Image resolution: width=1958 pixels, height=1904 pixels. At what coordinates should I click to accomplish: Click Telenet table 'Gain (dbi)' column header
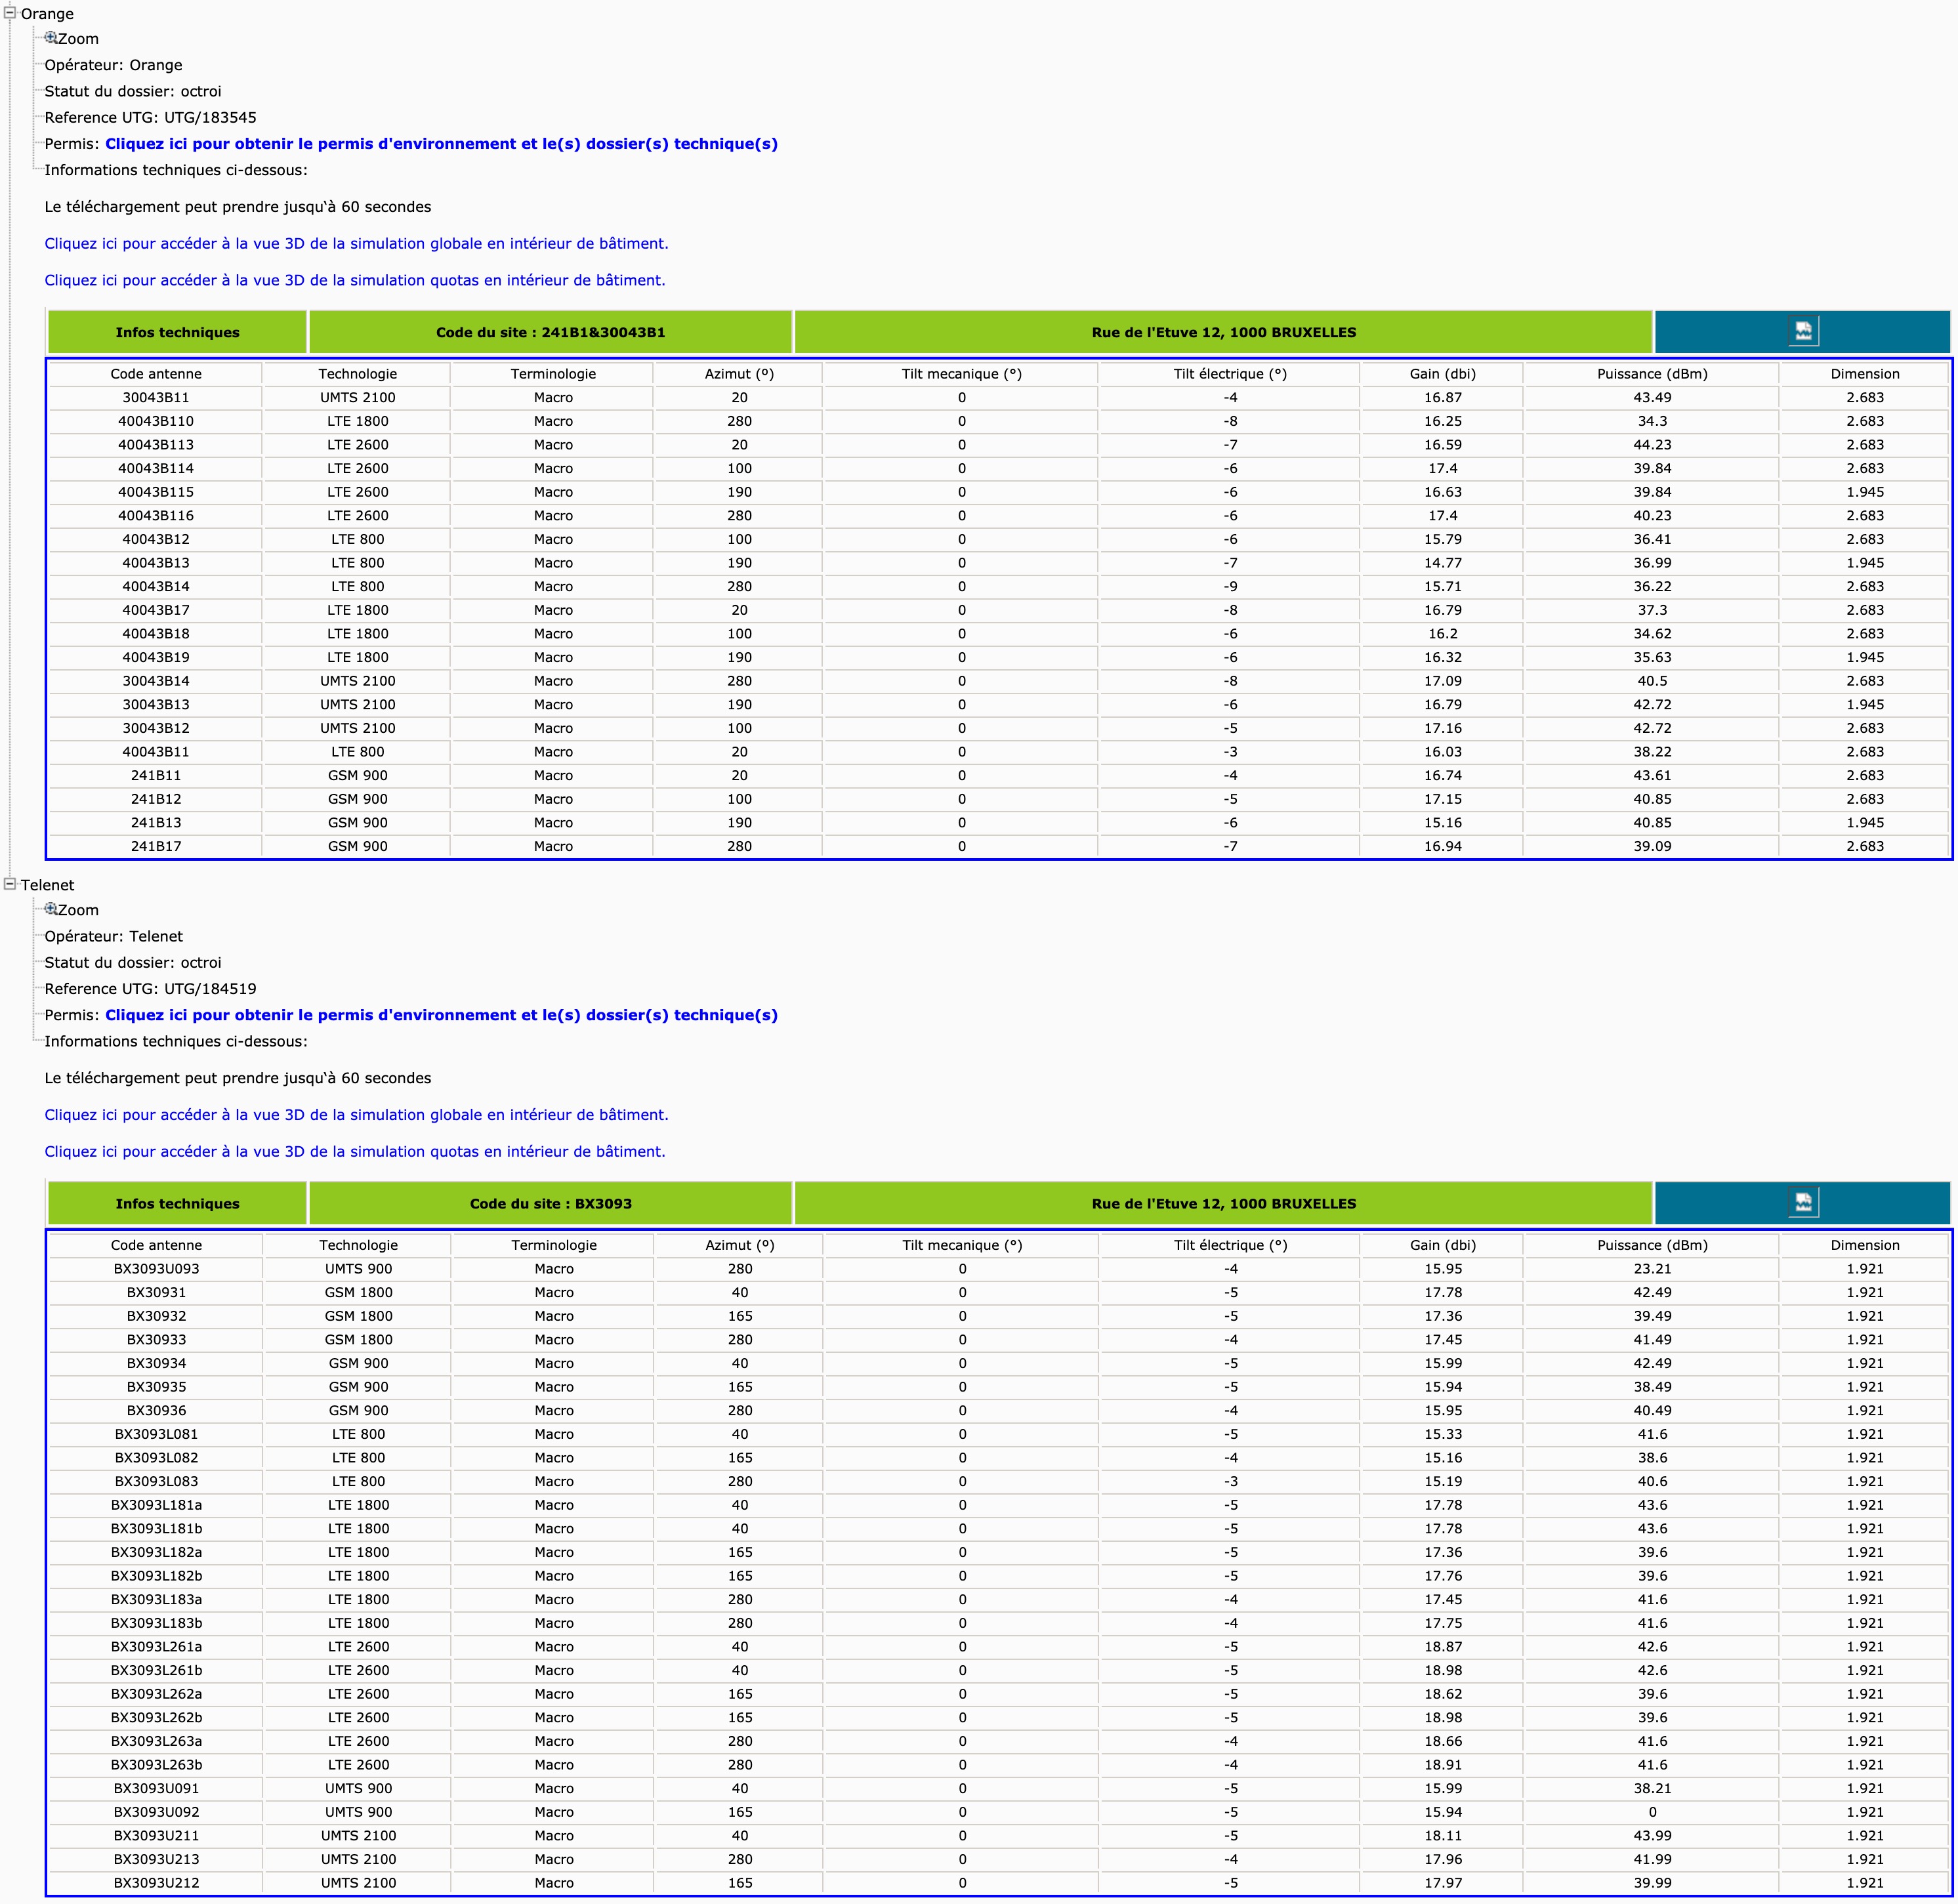click(x=1442, y=1245)
